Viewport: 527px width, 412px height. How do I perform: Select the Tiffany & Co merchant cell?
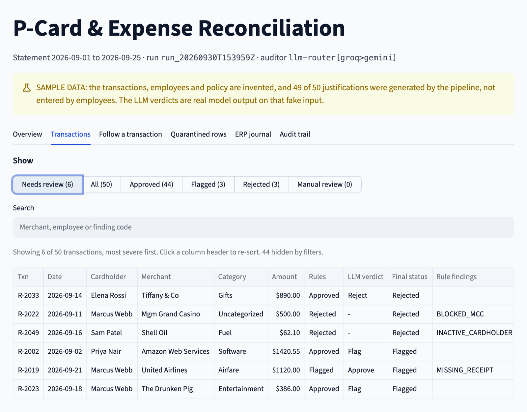point(176,295)
